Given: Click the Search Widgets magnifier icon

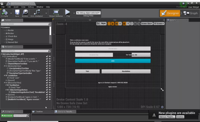Looking at the screenshot, I should click(x=49, y=51).
